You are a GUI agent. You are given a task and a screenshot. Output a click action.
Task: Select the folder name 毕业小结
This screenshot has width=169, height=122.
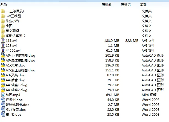point(12,21)
